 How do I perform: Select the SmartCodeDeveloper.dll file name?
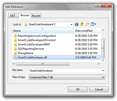32,57
